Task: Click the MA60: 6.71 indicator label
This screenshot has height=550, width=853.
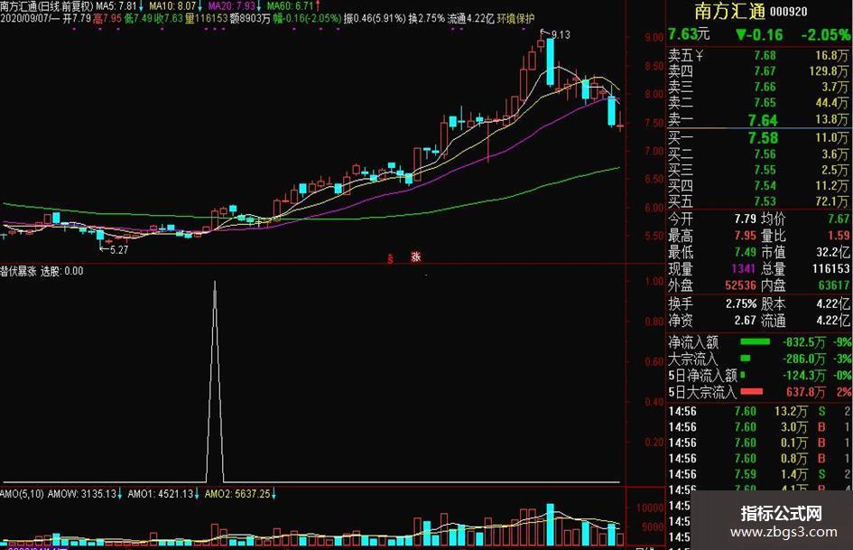Action: [291, 6]
